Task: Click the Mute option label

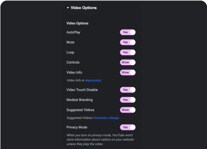Action: click(x=70, y=42)
